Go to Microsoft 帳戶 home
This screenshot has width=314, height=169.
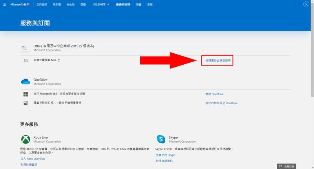click(x=20, y=4)
